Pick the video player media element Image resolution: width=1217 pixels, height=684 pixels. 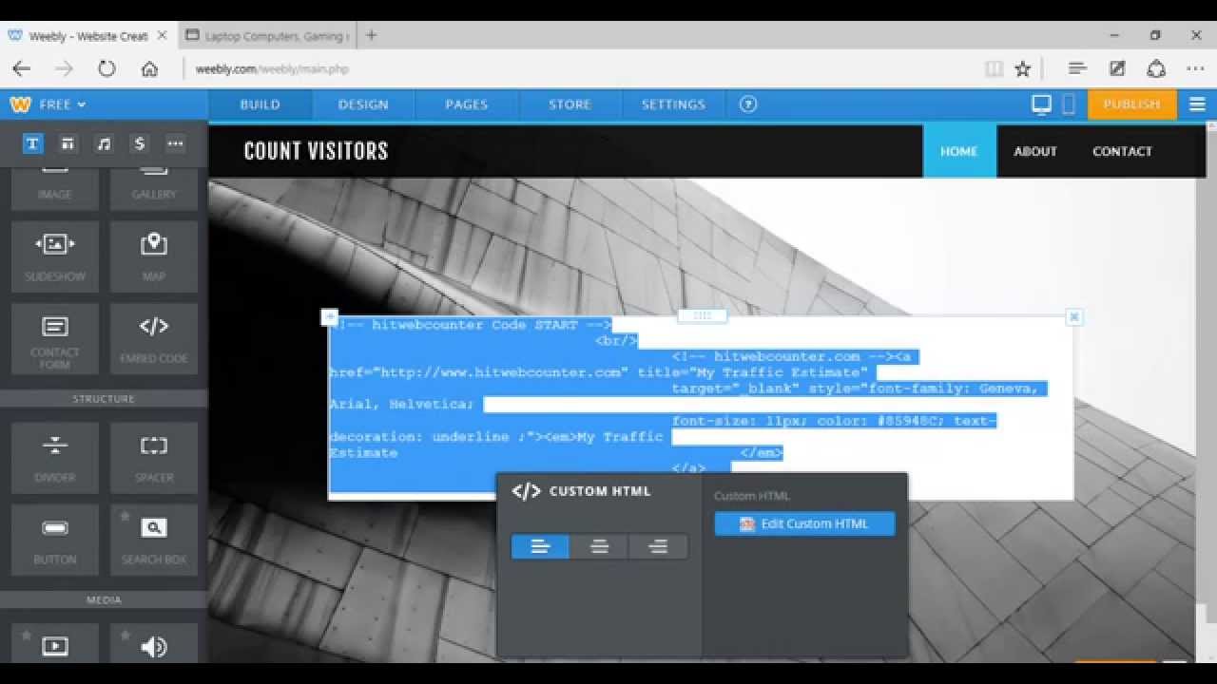[x=55, y=644]
